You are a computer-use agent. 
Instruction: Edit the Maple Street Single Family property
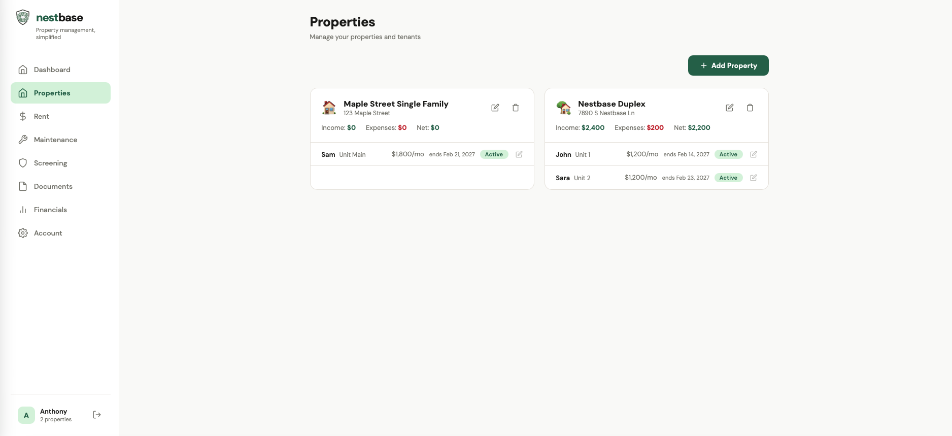click(495, 108)
